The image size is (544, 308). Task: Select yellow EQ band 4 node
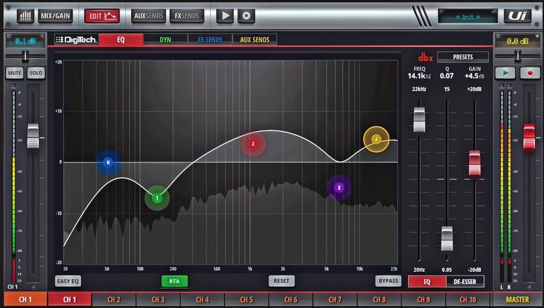tap(376, 139)
